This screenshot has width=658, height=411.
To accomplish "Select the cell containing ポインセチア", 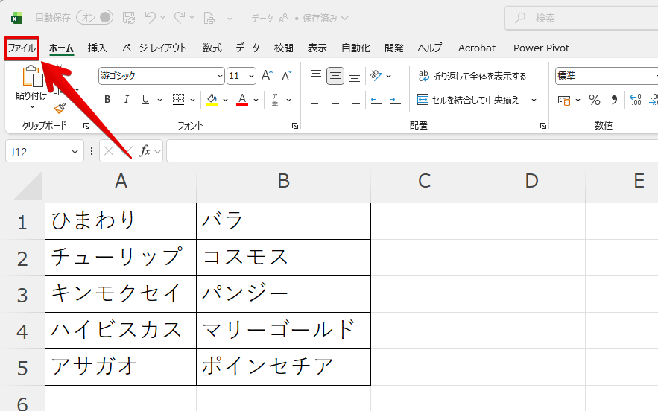I will click(x=284, y=367).
